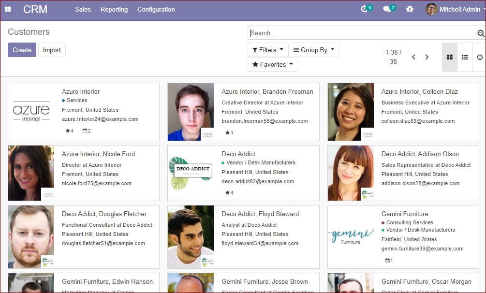Click the Customers breadcrumb heading
This screenshot has width=486, height=293.
pos(29,32)
